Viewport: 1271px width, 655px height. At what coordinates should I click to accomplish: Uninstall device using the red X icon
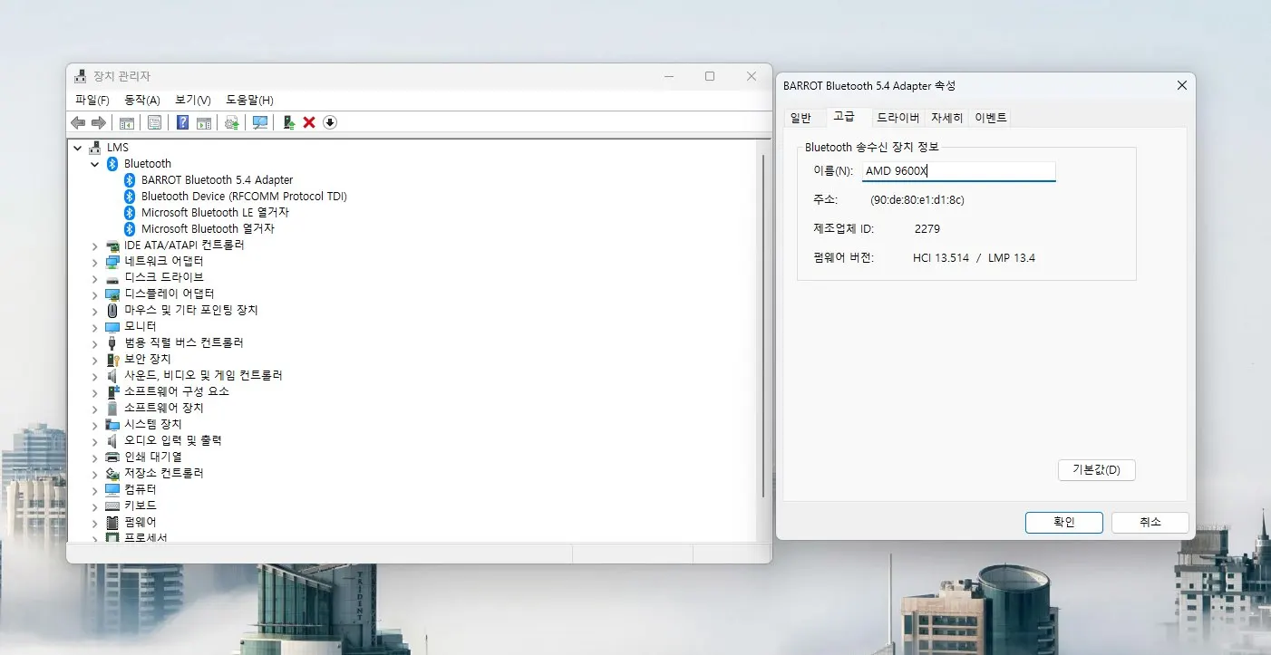tap(309, 122)
